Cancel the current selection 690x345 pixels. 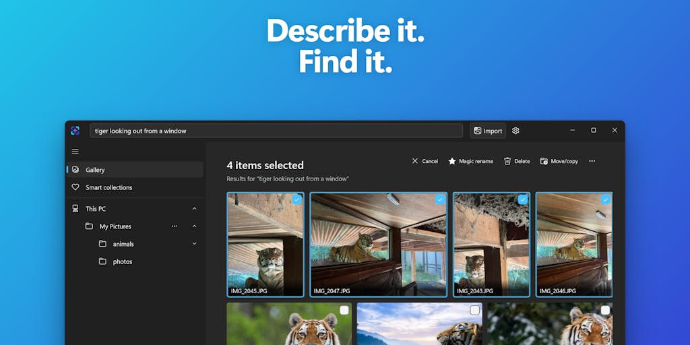pos(425,161)
